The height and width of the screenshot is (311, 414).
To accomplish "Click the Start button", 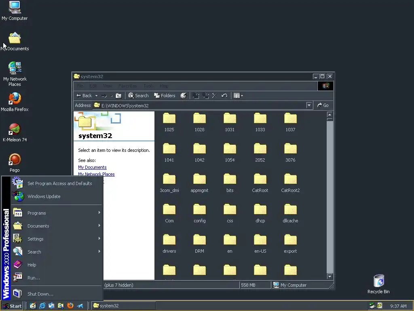I will (12, 306).
